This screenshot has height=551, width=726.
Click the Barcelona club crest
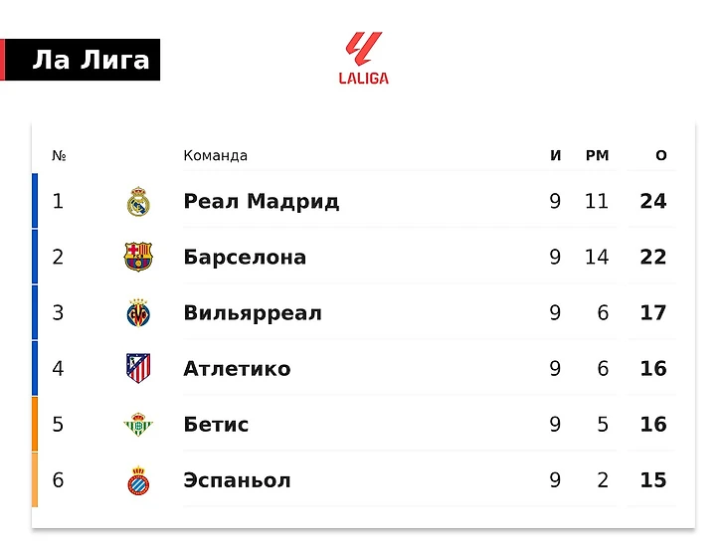[138, 258]
